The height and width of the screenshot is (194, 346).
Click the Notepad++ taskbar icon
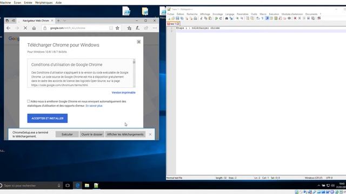[96, 185]
